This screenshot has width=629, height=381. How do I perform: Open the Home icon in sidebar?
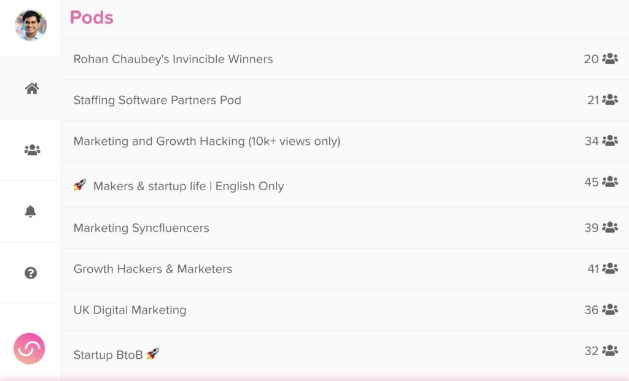(32, 88)
